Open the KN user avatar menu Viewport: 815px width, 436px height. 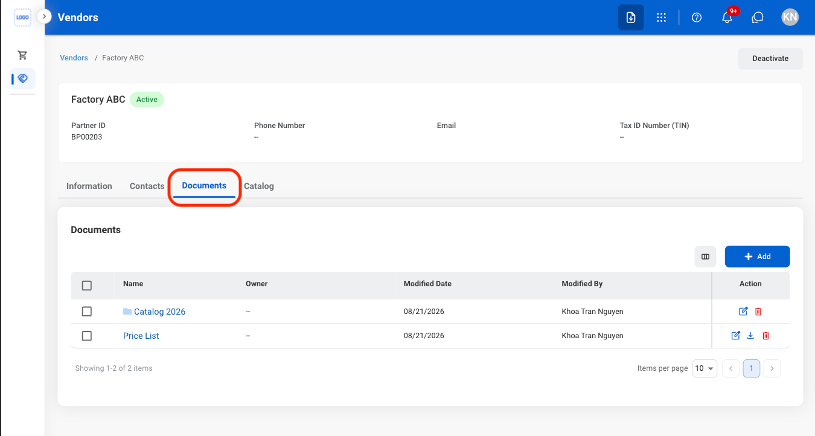point(790,18)
